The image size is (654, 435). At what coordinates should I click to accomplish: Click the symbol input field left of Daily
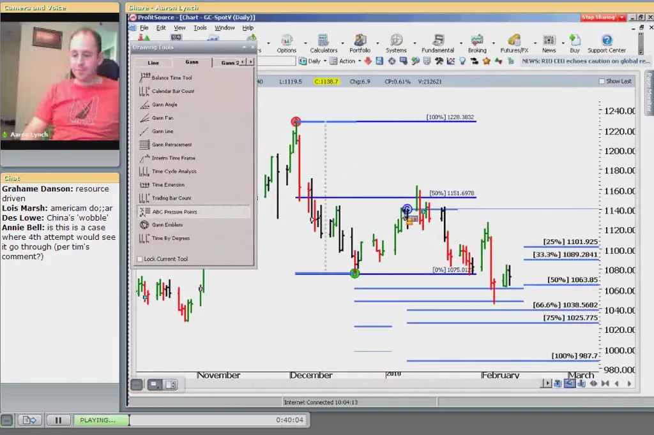click(x=276, y=61)
